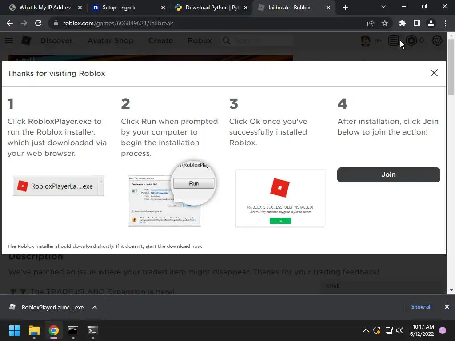This screenshot has height=341, width=455.
Task: Open Avatar Shop in Roblox navigation
Action: pyautogui.click(x=111, y=40)
